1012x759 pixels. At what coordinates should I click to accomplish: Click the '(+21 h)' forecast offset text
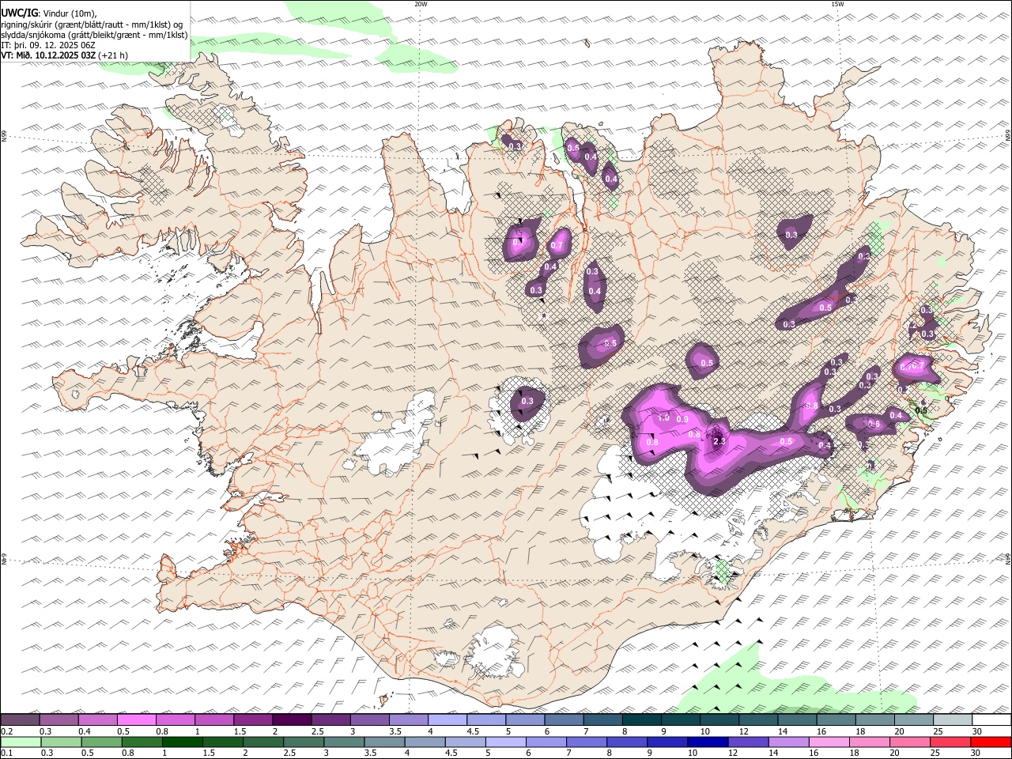[x=113, y=55]
